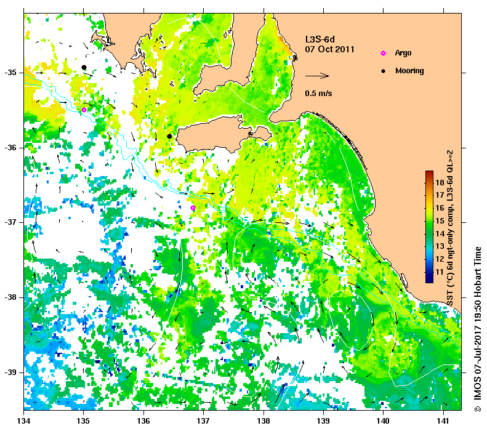Image resolution: width=487 pixels, height=431 pixels.
Task: Click the 'Mooring' legend label
Action: point(409,71)
